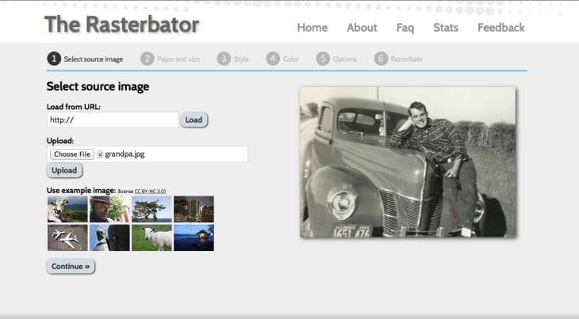Pick the old man with hat example image
This screenshot has width=579, height=319.
109,209
